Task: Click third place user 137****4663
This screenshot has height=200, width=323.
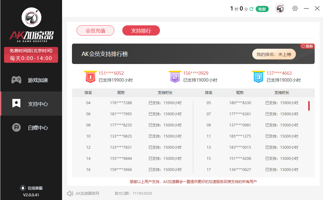Action: click(x=279, y=73)
